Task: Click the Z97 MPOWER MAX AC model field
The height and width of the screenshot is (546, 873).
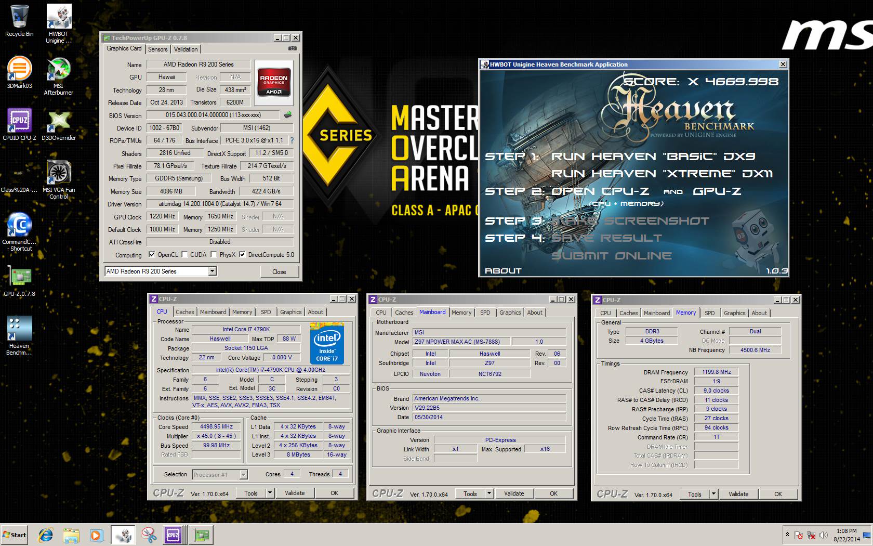Action: (x=461, y=342)
